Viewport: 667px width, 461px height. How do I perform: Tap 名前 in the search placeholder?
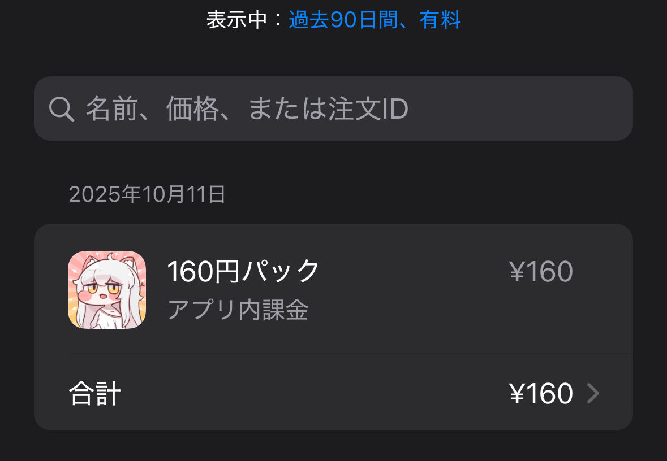point(113,109)
